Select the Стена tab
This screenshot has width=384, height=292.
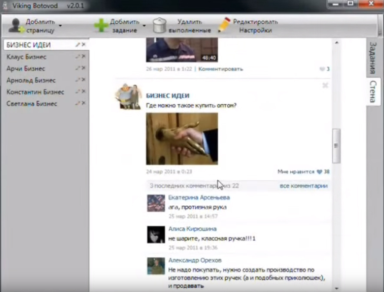[x=372, y=91]
